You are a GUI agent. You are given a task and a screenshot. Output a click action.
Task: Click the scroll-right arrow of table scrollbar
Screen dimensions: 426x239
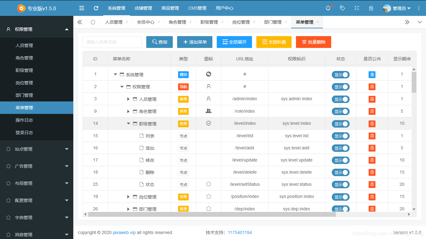coord(409,214)
